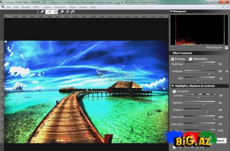
Task: Click the Filter: Exposure panel header
Action: coord(199,53)
